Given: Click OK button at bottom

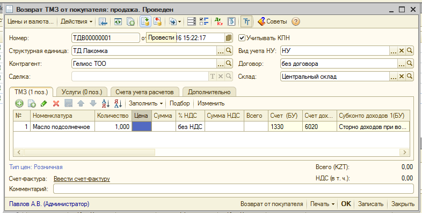Looking at the screenshot, I should click(346, 204).
